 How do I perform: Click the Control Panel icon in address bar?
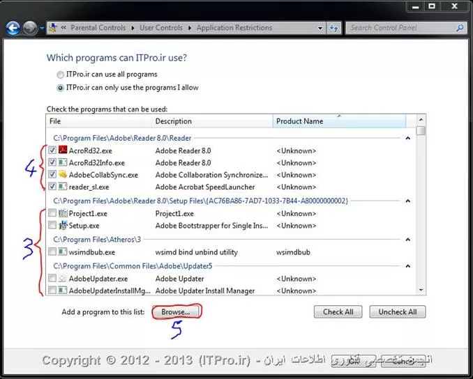point(53,28)
